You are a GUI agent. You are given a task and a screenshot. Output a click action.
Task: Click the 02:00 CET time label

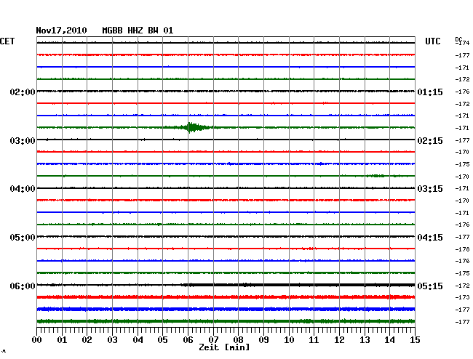[23, 92]
